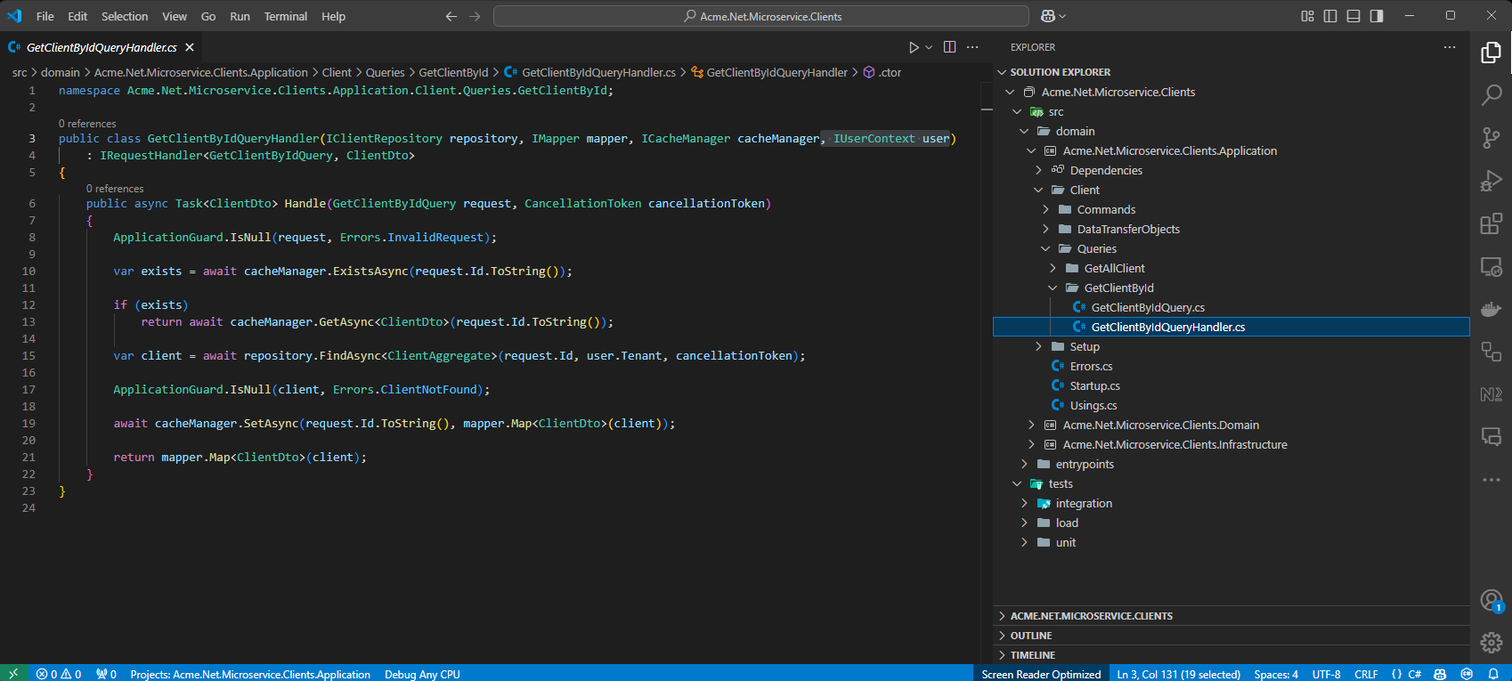Expand the TIMELINE section
The width and height of the screenshot is (1512, 681).
click(x=1232, y=655)
